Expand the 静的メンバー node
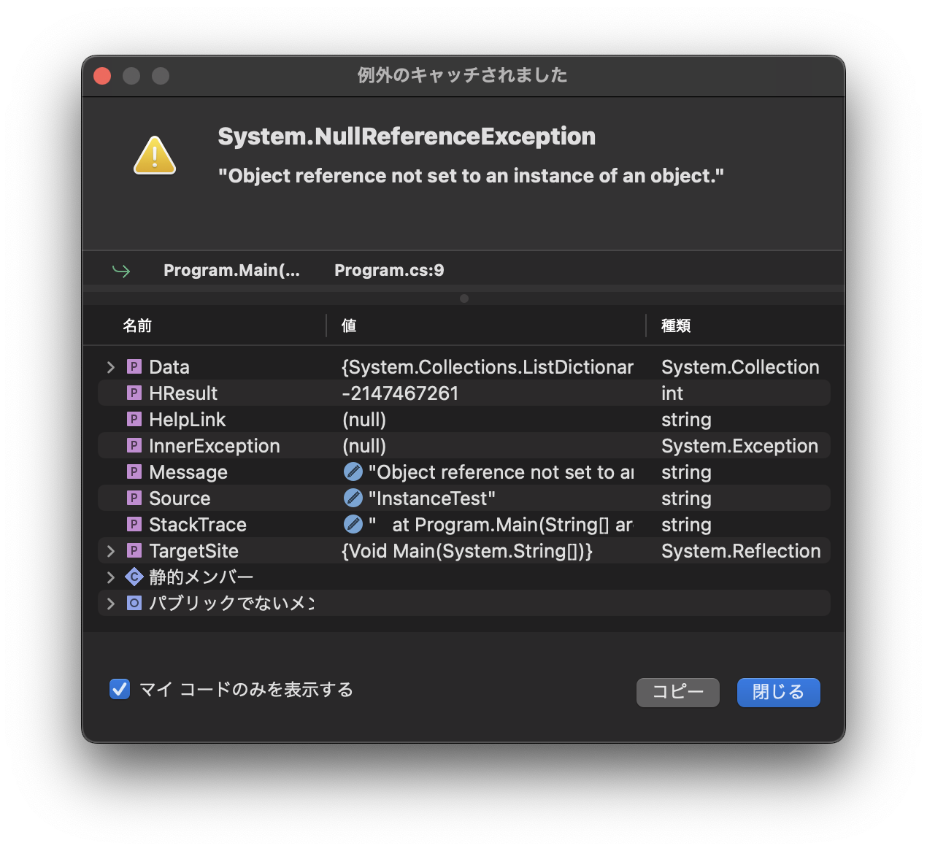 coord(109,577)
